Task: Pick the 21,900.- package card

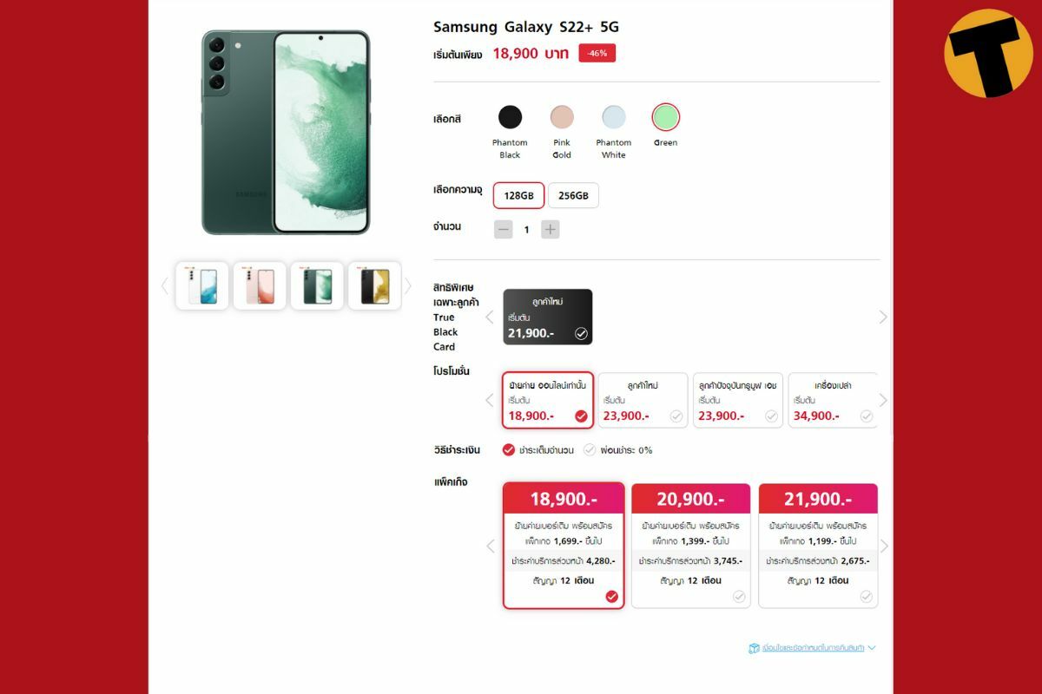Action: tap(818, 545)
